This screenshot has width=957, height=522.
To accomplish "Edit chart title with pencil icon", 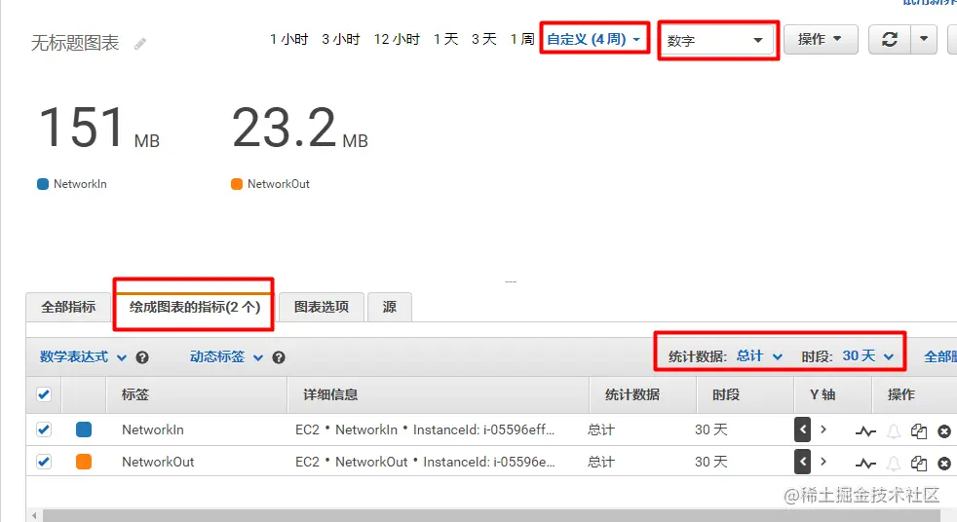I will coord(140,43).
